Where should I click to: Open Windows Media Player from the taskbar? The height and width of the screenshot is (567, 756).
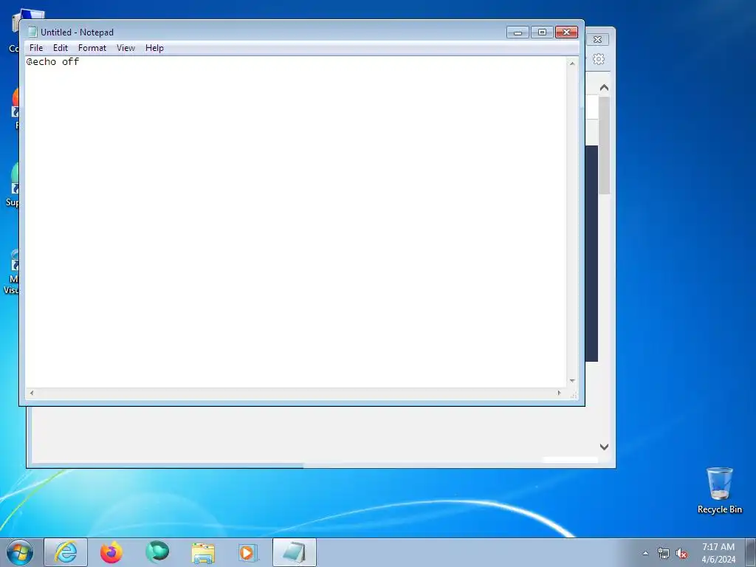pos(248,552)
